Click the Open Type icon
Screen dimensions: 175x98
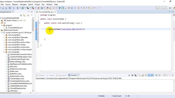pos(47,8)
